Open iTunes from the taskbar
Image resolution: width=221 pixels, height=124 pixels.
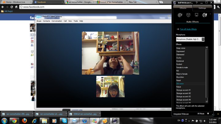tap(84, 121)
